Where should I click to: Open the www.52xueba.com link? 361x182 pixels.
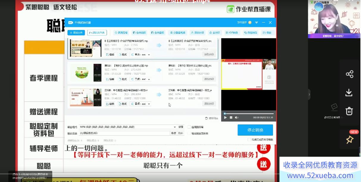(320, 175)
